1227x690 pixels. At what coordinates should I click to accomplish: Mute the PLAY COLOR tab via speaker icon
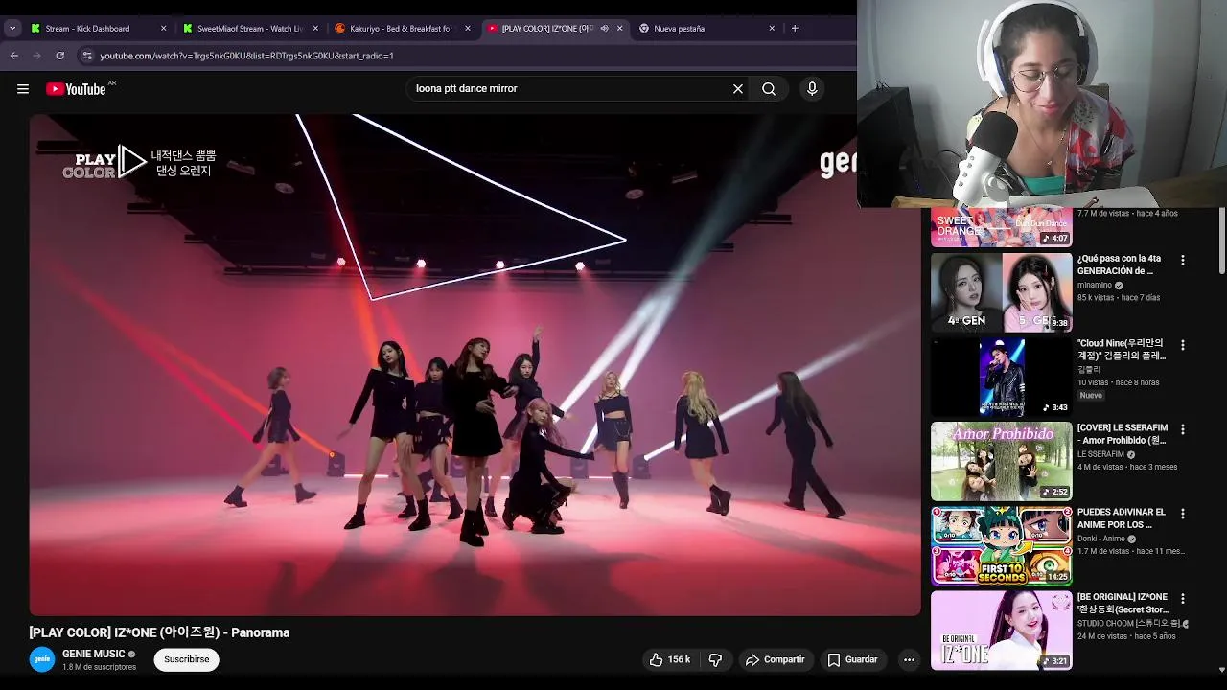604,28
